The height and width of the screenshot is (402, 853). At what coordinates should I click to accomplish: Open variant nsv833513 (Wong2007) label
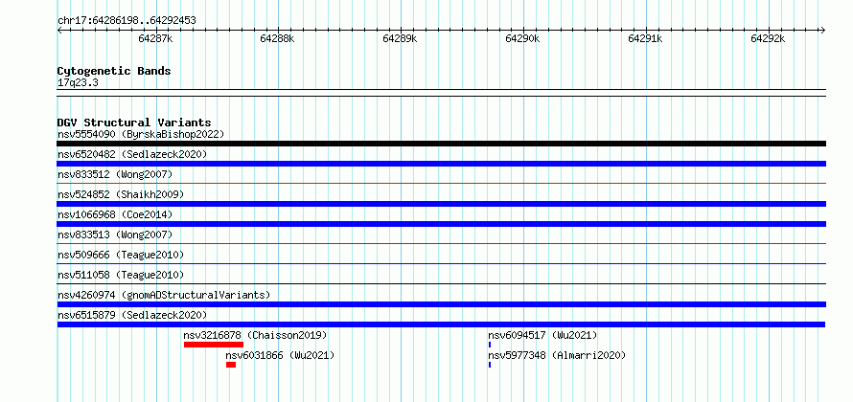pyautogui.click(x=115, y=234)
